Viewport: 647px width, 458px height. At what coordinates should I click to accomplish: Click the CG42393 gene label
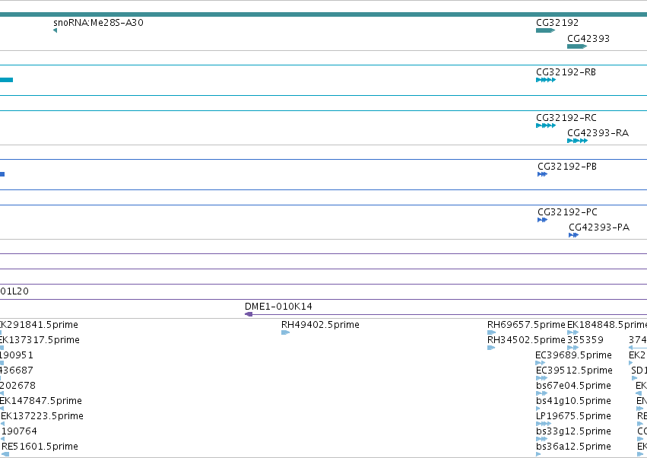click(588, 38)
